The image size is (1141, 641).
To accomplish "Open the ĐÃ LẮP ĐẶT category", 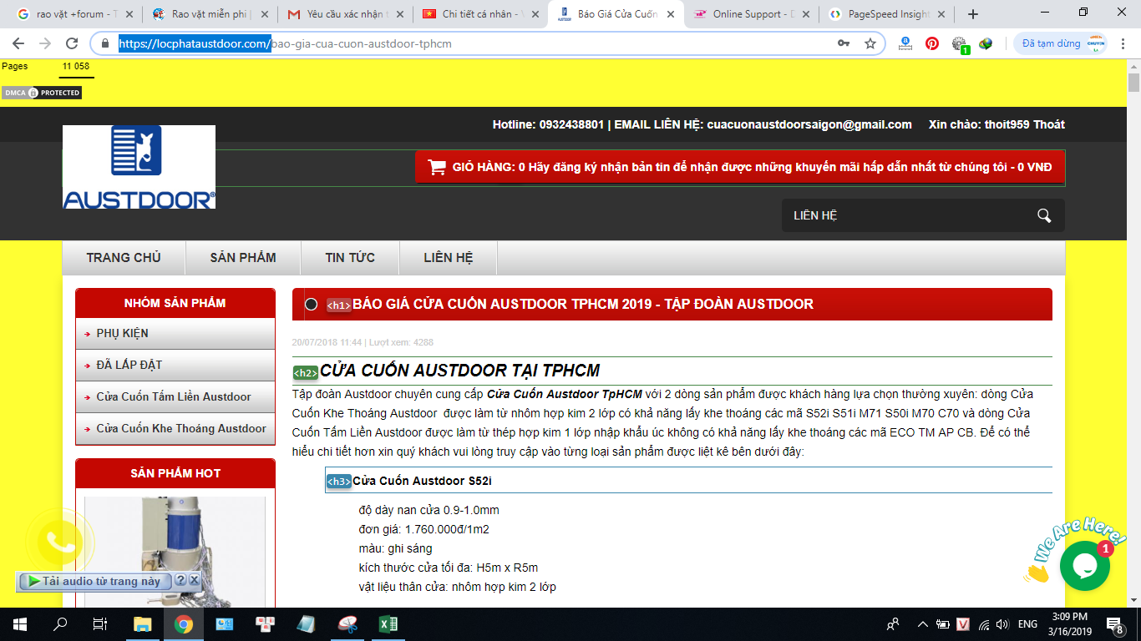I will click(x=175, y=366).
